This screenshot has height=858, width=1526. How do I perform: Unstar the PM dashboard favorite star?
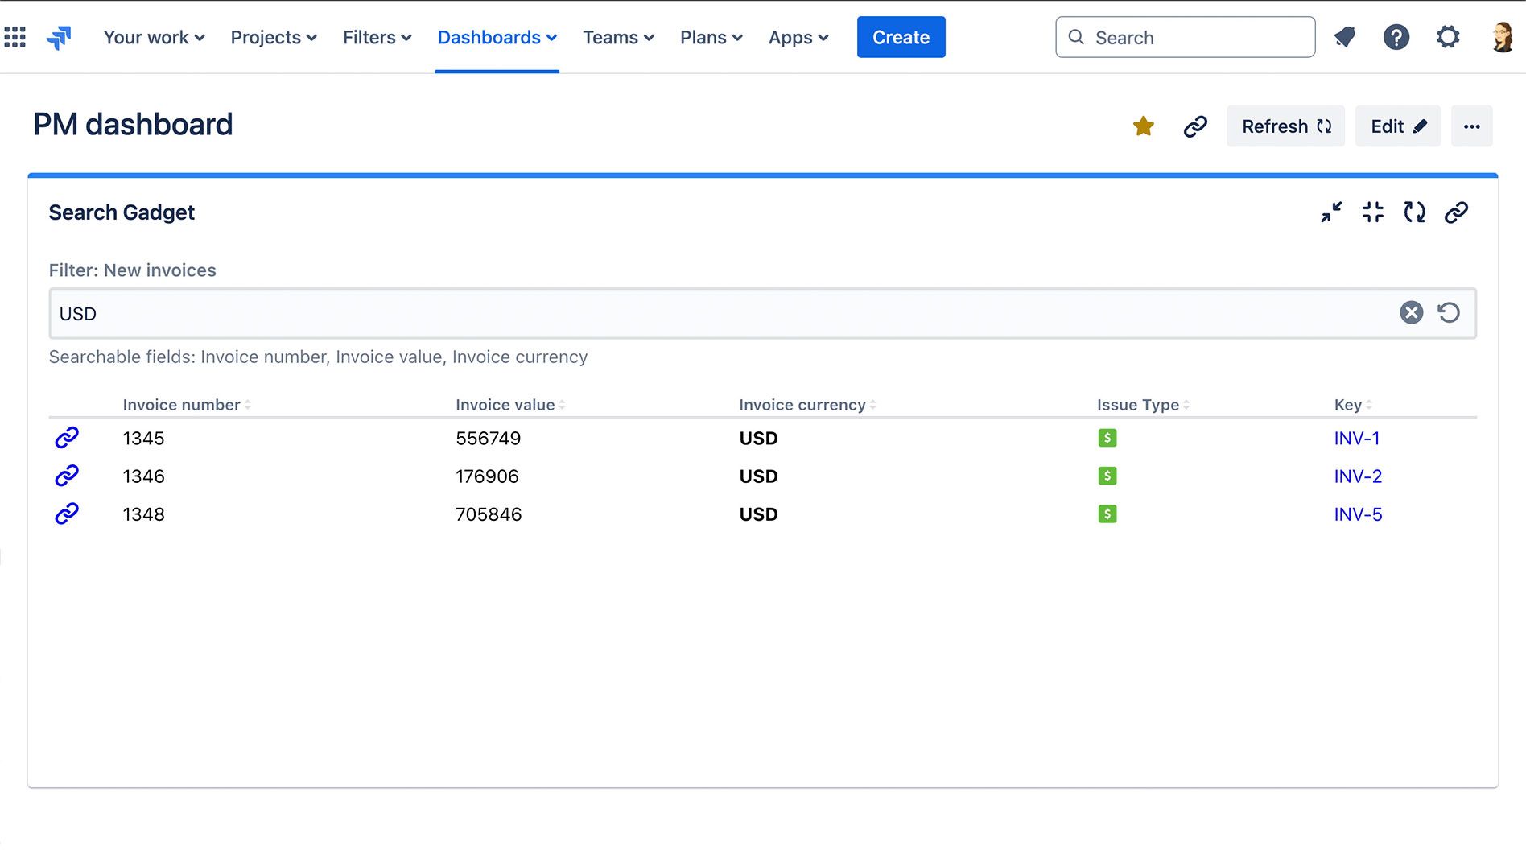click(x=1143, y=126)
